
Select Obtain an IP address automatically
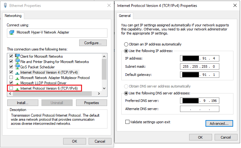click(126, 44)
